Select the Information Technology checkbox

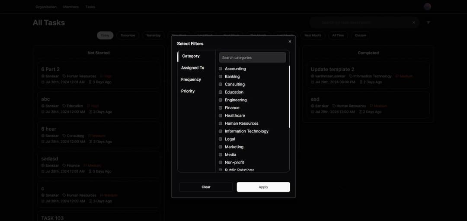[x=221, y=131]
